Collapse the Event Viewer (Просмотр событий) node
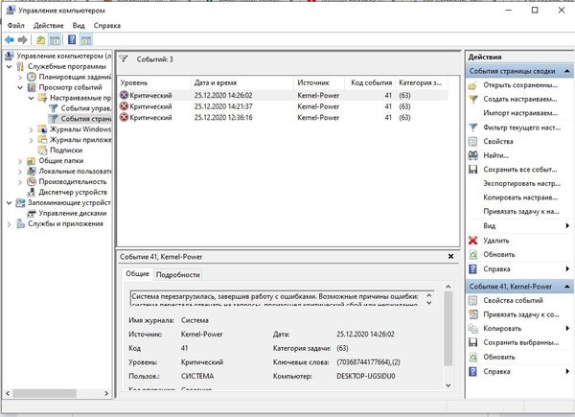This screenshot has height=417, width=575. pos(21,87)
